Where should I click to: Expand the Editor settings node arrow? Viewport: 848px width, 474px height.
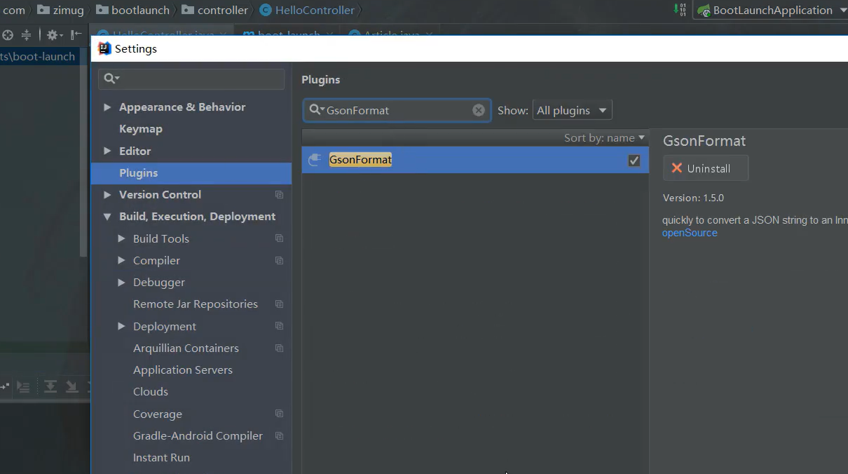click(107, 151)
